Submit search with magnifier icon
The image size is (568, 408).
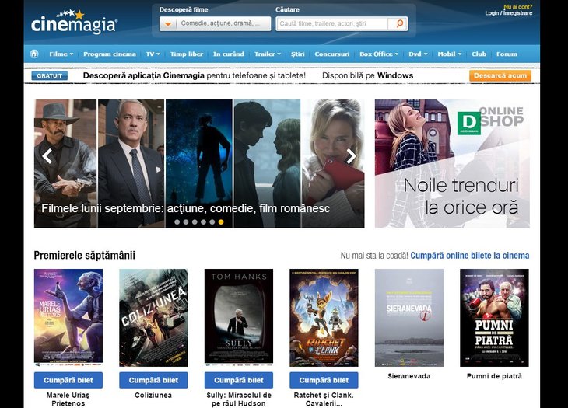pyautogui.click(x=399, y=23)
